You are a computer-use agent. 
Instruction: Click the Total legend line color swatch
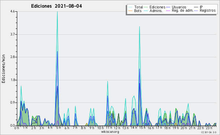click(130, 7)
